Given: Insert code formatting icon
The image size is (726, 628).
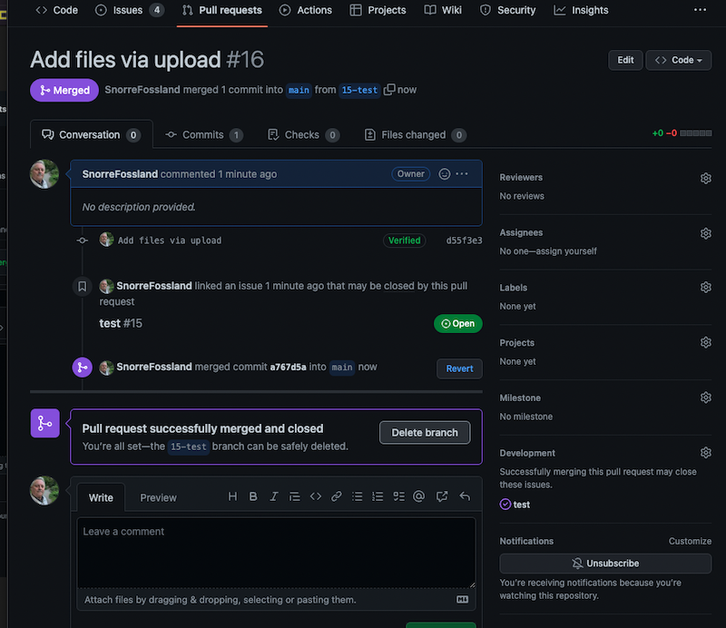Looking at the screenshot, I should [316, 496].
